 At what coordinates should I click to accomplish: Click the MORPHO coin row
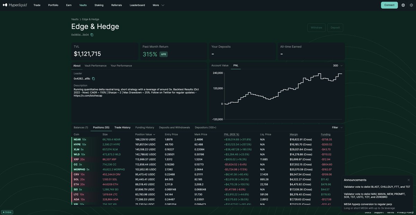[x=208, y=170]
